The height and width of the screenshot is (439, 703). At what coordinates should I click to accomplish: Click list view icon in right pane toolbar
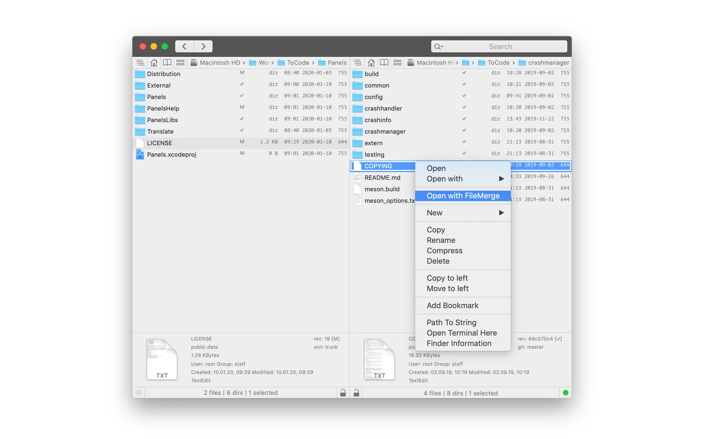pos(357,62)
